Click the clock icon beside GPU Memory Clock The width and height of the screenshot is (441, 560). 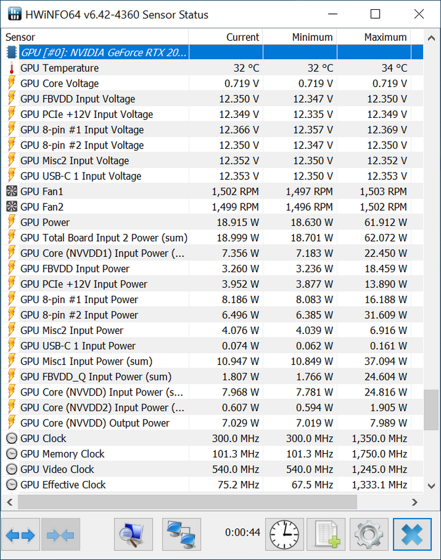[12, 453]
